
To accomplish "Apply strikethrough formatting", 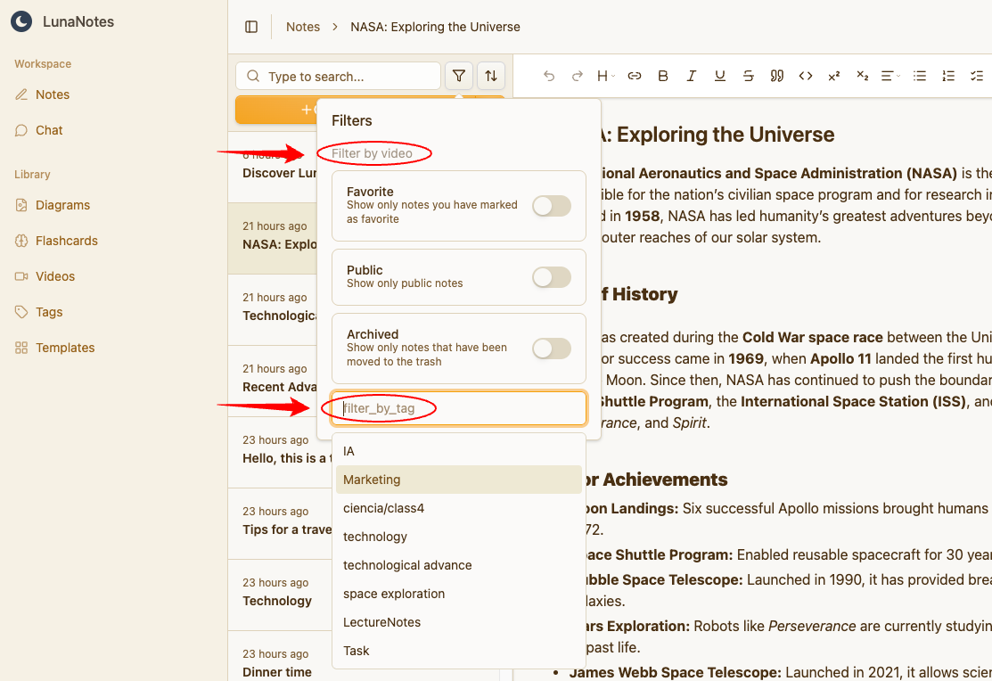I will pos(749,76).
